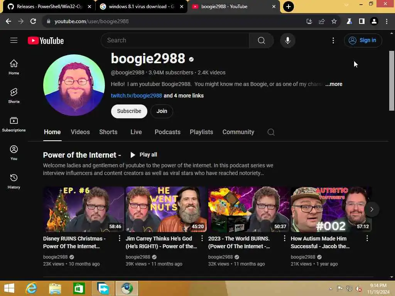This screenshot has width=395, height=296.
Task: Reload the page
Action: 33,22
